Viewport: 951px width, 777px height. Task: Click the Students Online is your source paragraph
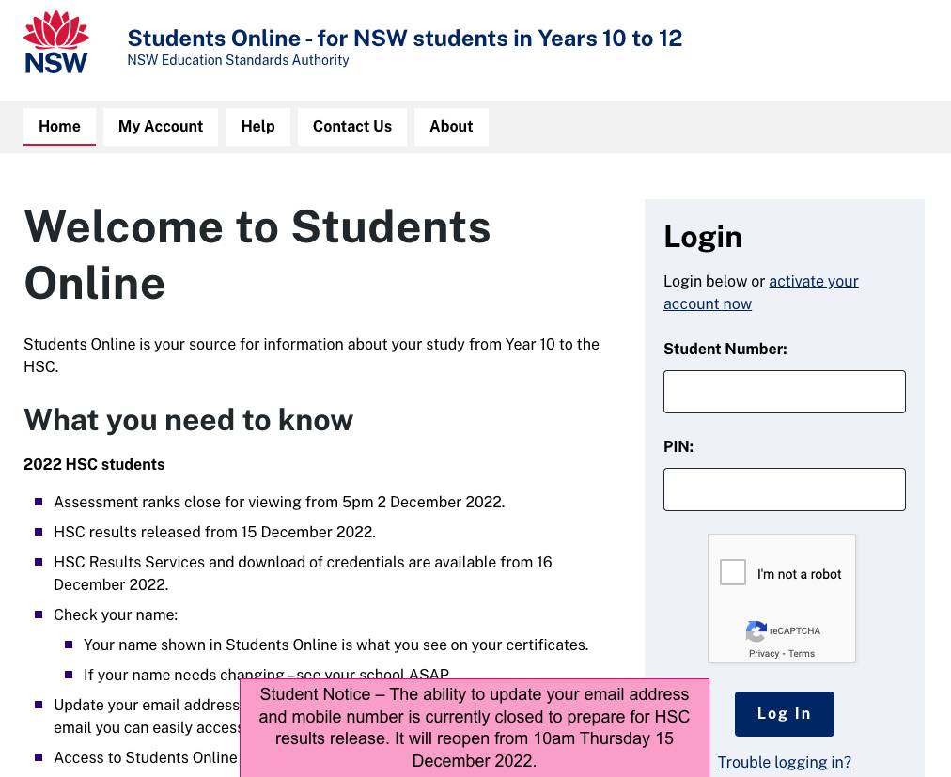[x=311, y=355]
